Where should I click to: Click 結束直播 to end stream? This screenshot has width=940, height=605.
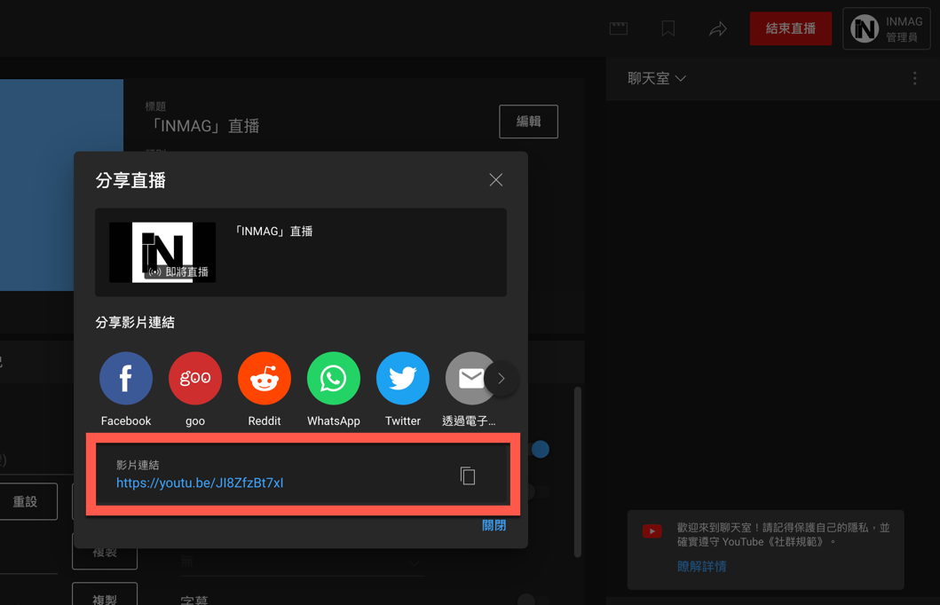point(791,28)
